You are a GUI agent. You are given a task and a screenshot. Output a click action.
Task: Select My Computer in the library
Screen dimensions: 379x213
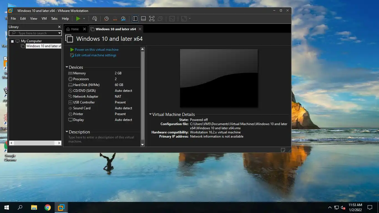[x=31, y=41]
